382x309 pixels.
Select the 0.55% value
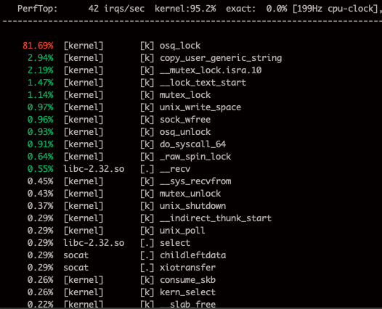(x=40, y=169)
